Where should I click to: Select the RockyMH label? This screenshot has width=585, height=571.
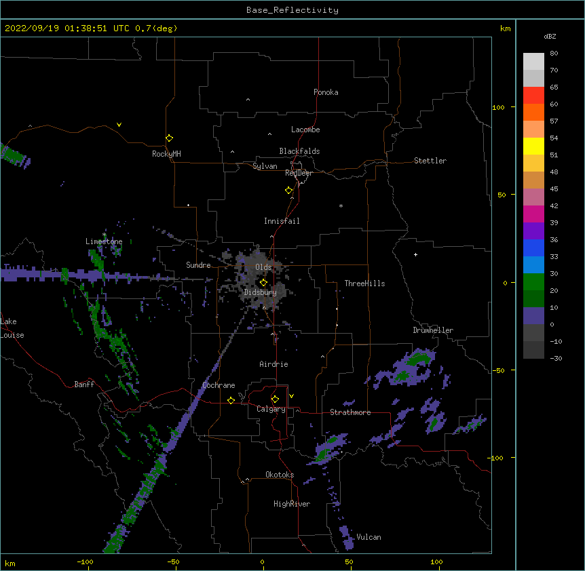pos(166,154)
